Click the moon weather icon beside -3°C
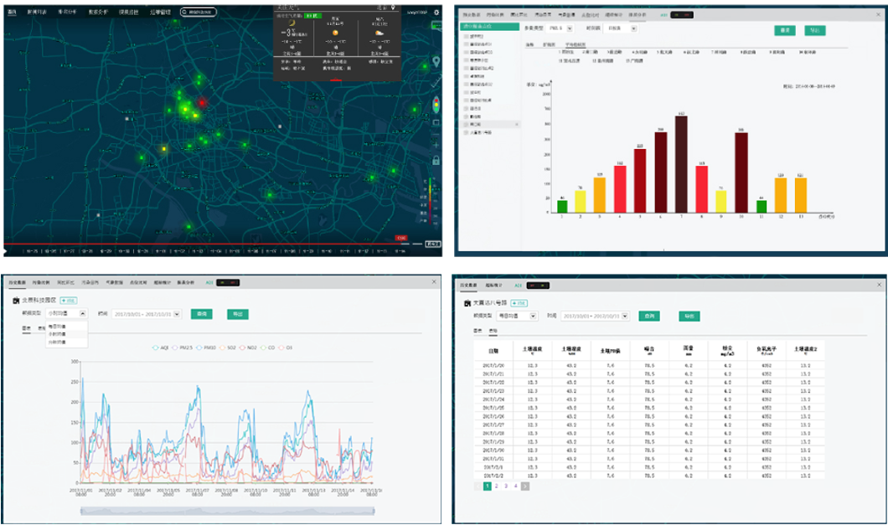Image resolution: width=888 pixels, height=525 pixels. 291,23
